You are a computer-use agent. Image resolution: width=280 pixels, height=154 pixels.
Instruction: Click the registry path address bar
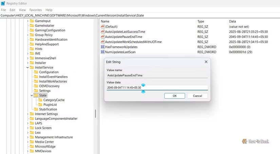pyautogui.click(x=140, y=15)
